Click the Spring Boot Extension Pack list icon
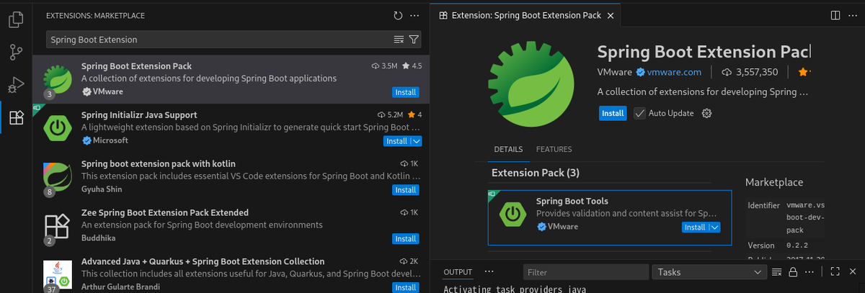This screenshot has height=293, width=865. pyautogui.click(x=58, y=79)
